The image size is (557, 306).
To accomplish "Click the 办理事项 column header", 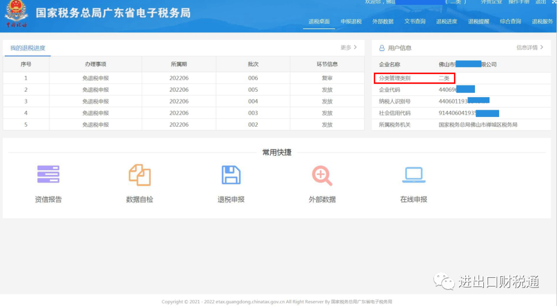I will coord(95,64).
